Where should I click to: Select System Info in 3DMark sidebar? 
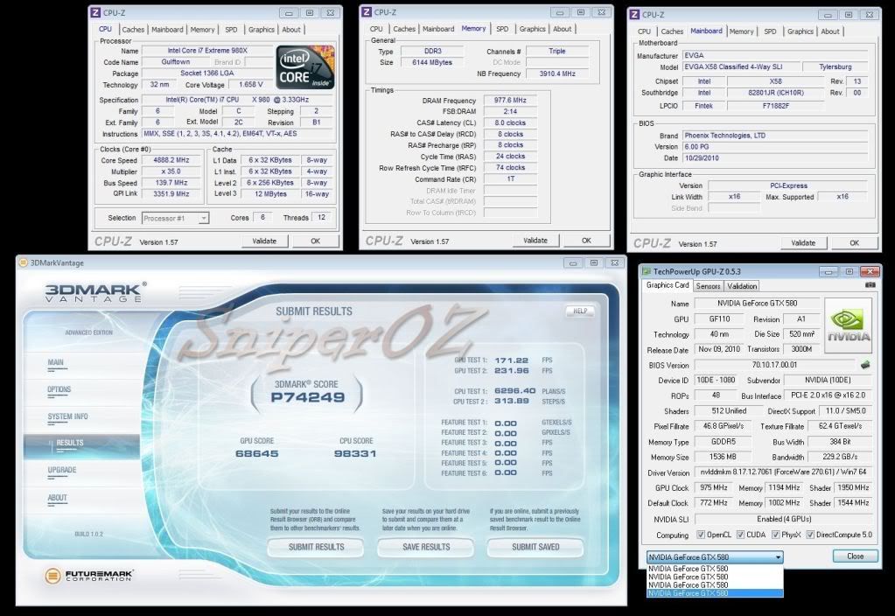[67, 416]
